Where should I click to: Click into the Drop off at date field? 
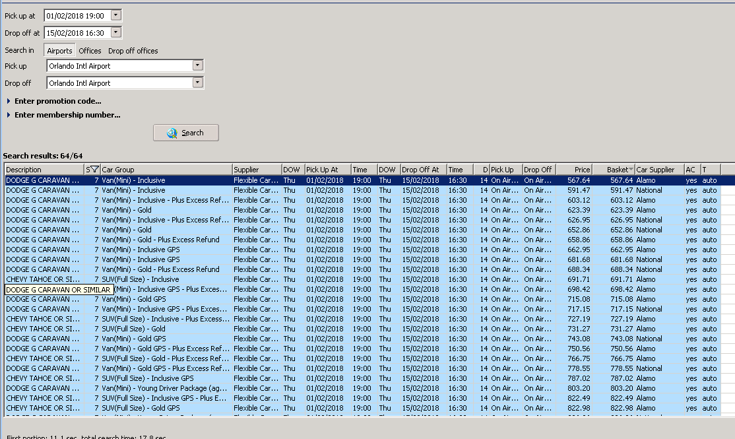tap(77, 33)
